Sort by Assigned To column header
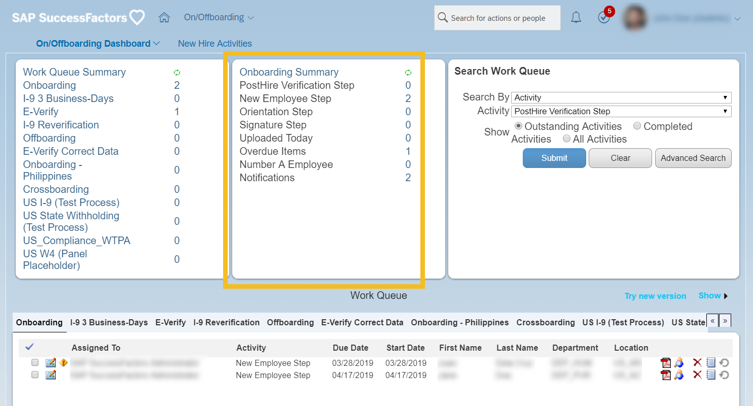Image resolution: width=753 pixels, height=406 pixels. [96, 348]
